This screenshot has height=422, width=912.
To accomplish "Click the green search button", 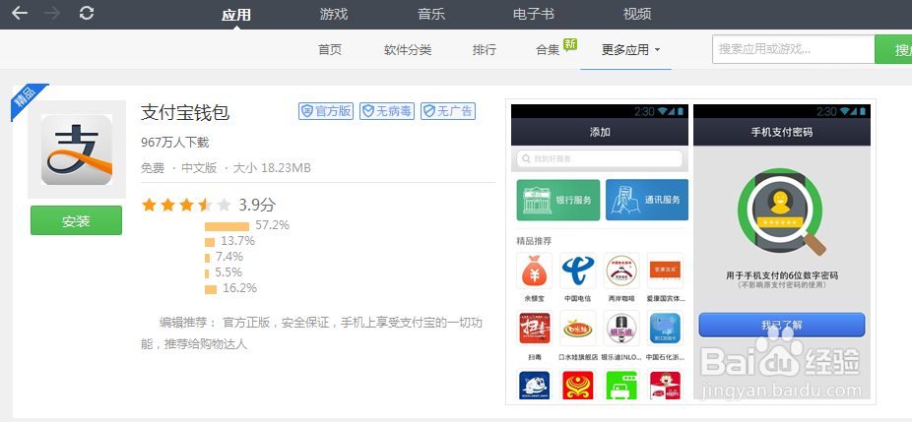I will pos(893,49).
